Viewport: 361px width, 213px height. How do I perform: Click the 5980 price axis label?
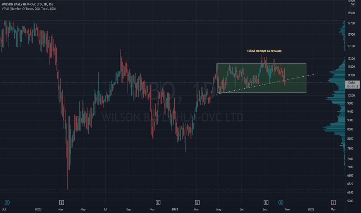click(x=351, y=201)
